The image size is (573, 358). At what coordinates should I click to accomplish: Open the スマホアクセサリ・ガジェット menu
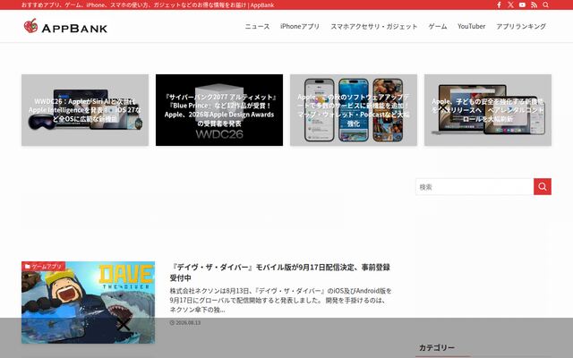tap(374, 26)
